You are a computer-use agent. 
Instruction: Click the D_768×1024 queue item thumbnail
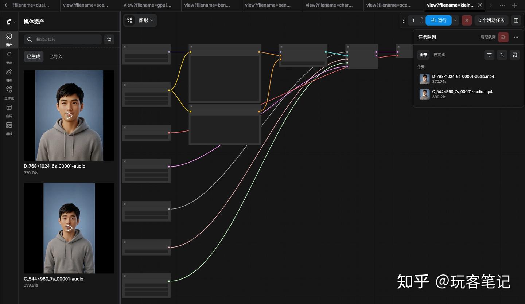(x=424, y=79)
